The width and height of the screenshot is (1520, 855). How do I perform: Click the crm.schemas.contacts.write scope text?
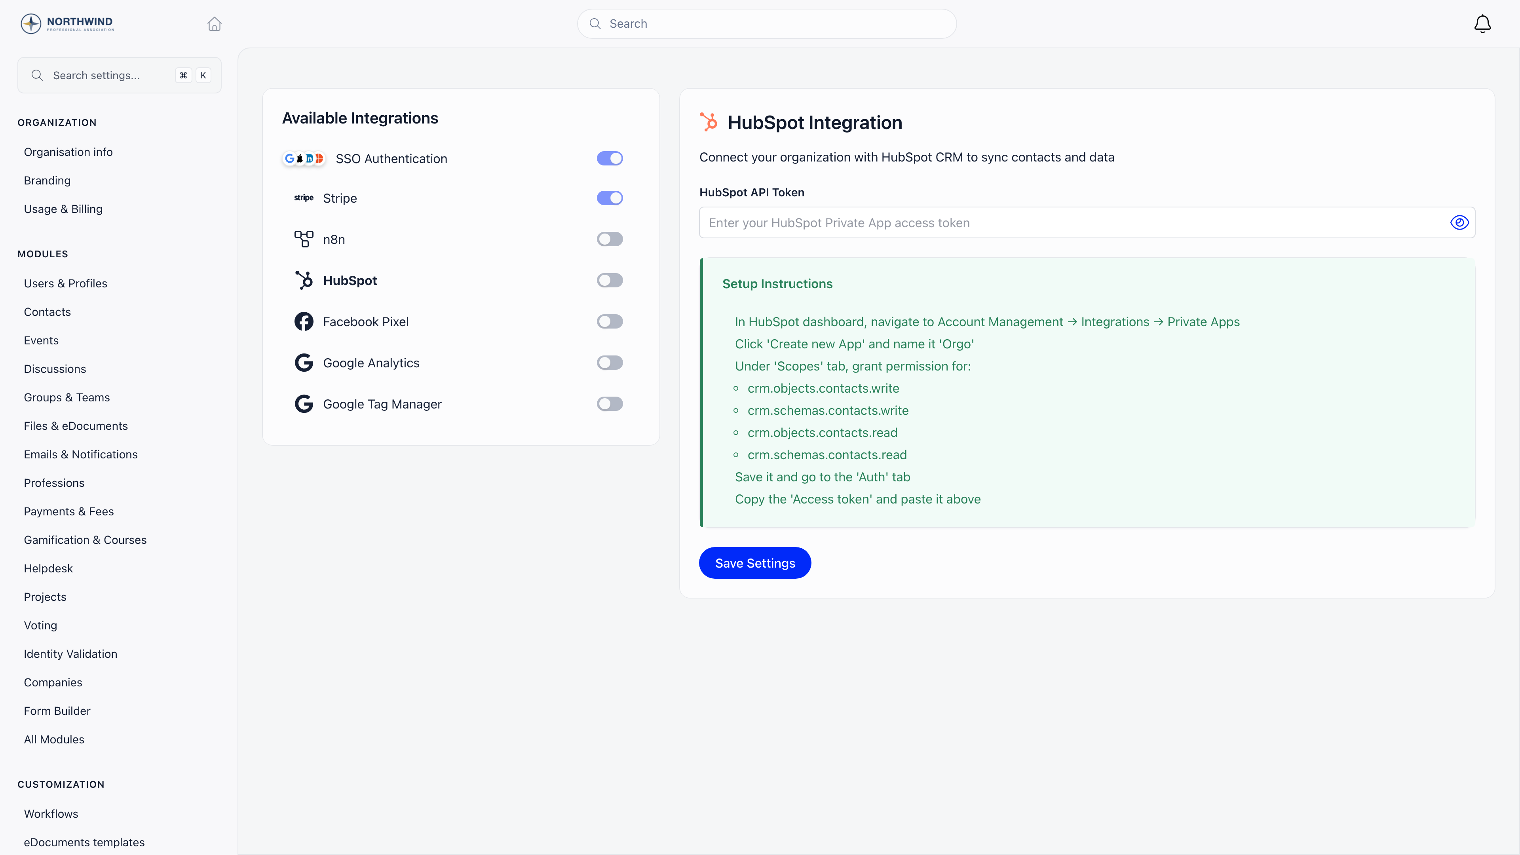828,411
